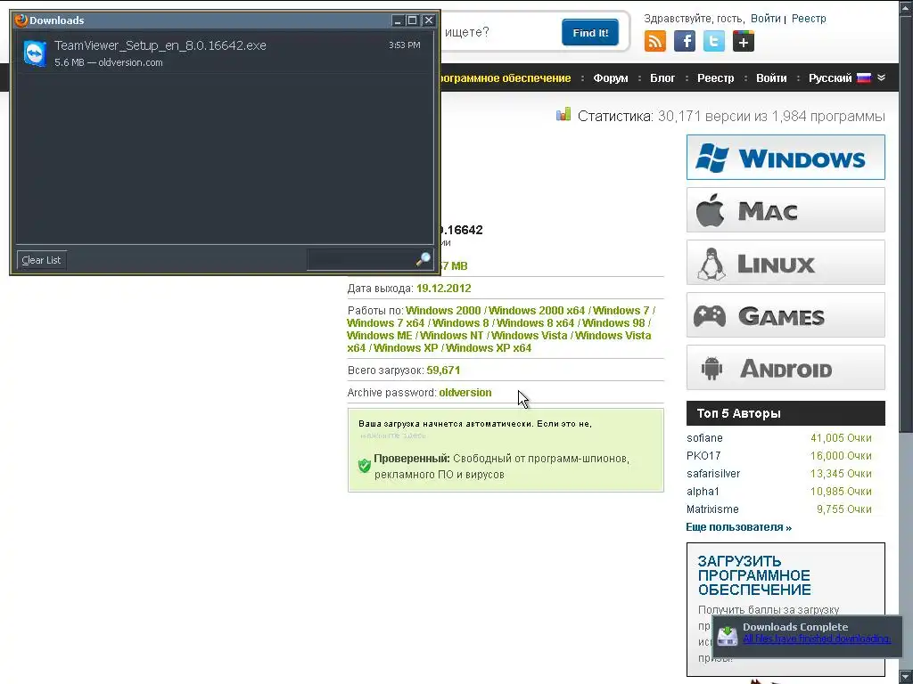Screen dimensions: 913x684
Task: Select the Games category button
Action: click(x=786, y=315)
